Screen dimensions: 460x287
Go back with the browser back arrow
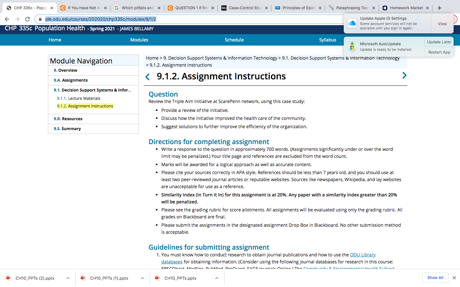tap(7, 19)
